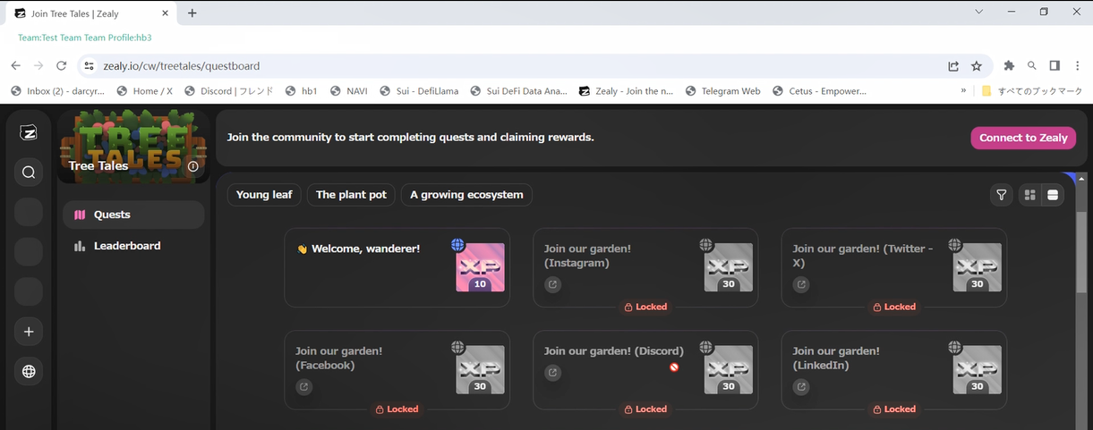
Task: Switch to the grid view layout
Action: [1029, 195]
